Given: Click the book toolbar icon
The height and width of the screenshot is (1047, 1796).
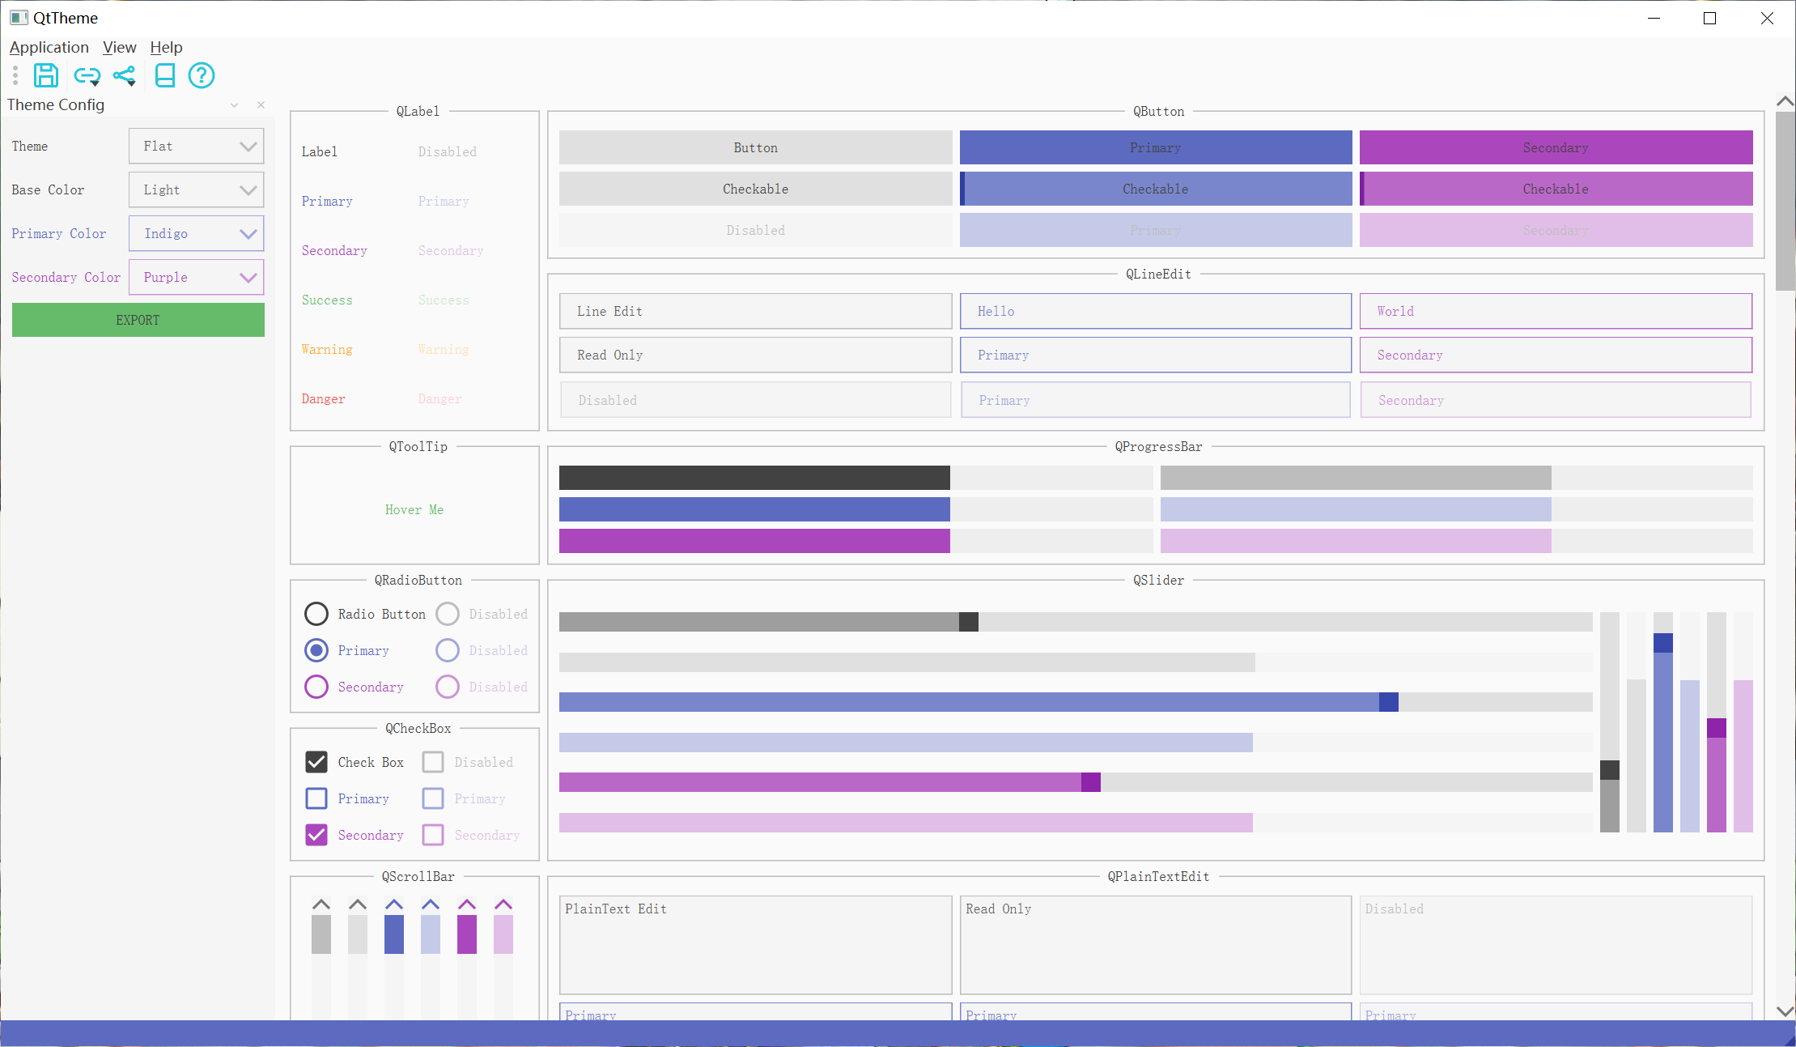Looking at the screenshot, I should [x=165, y=75].
